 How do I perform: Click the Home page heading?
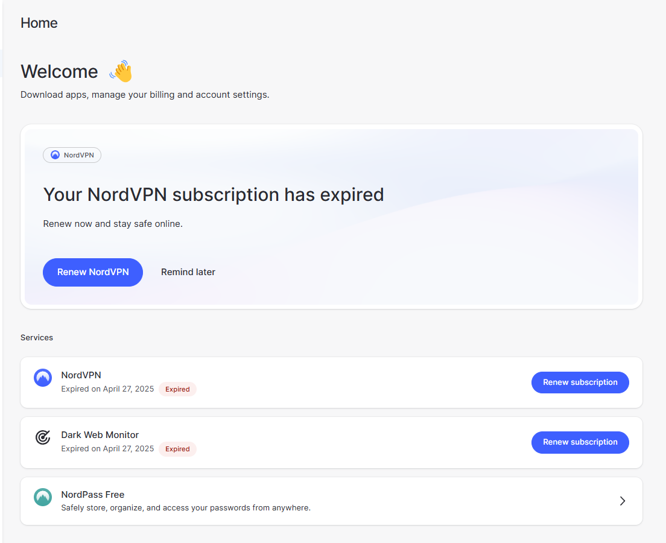point(39,23)
